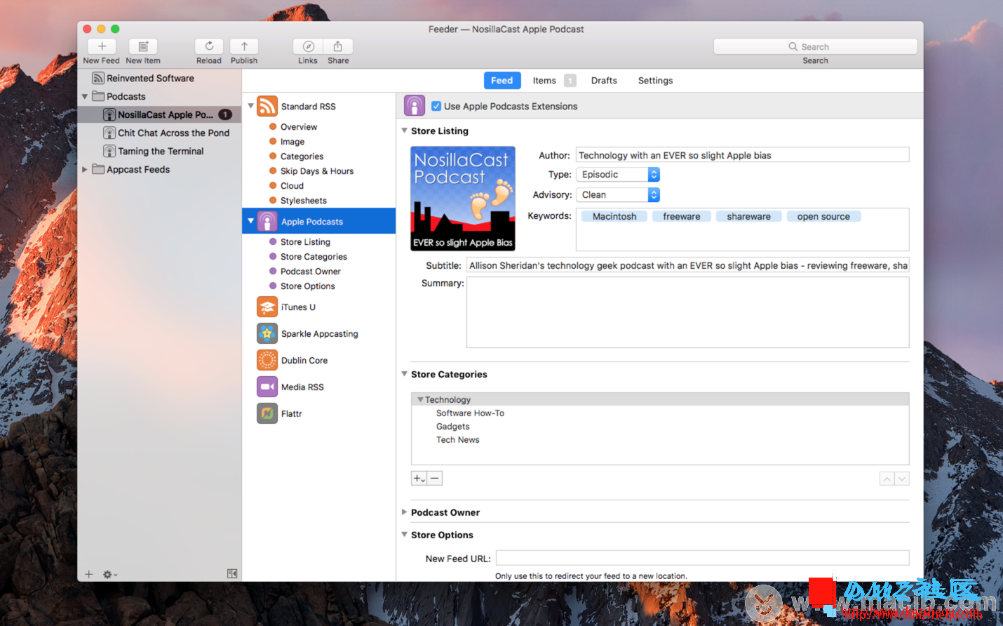This screenshot has width=1003, height=626.
Task: Select the open source keyword token
Action: tap(823, 217)
